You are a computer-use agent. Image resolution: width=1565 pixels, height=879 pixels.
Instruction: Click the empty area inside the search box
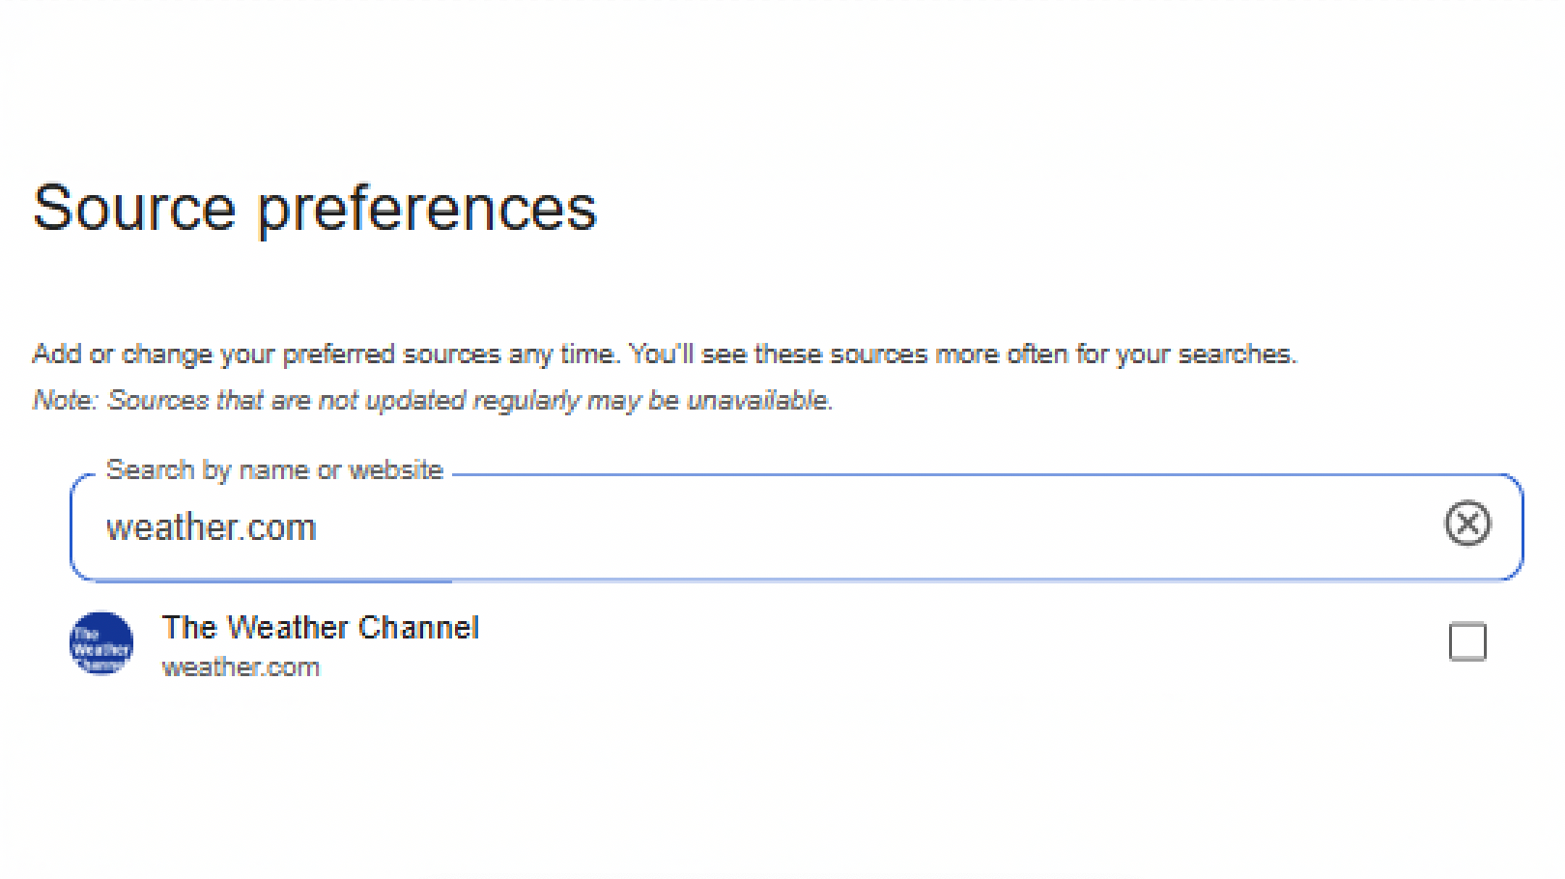[x=869, y=527]
